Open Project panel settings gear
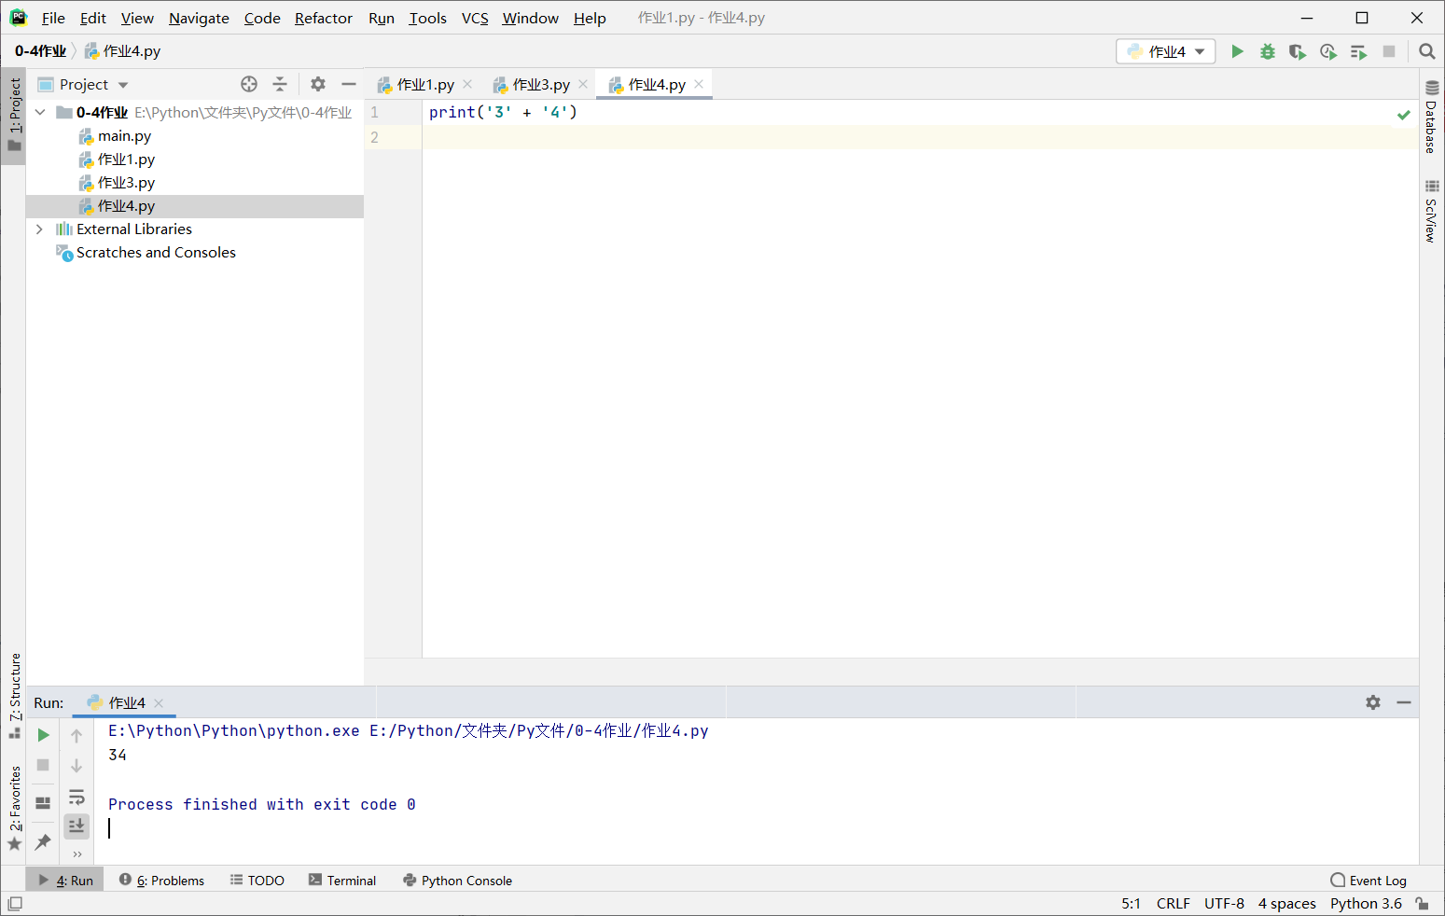The height and width of the screenshot is (916, 1445). pos(318,84)
